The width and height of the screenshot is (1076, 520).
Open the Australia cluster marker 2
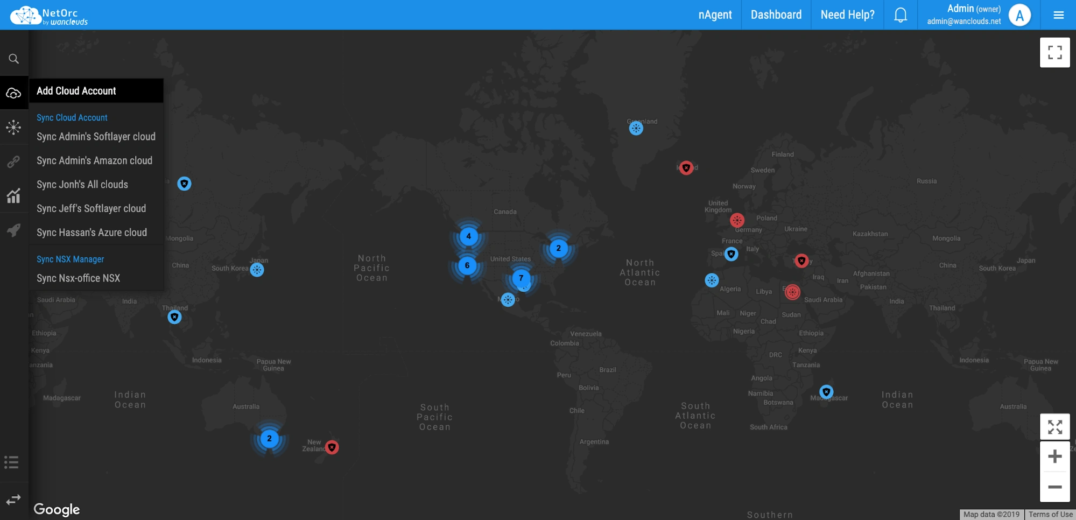pos(270,439)
